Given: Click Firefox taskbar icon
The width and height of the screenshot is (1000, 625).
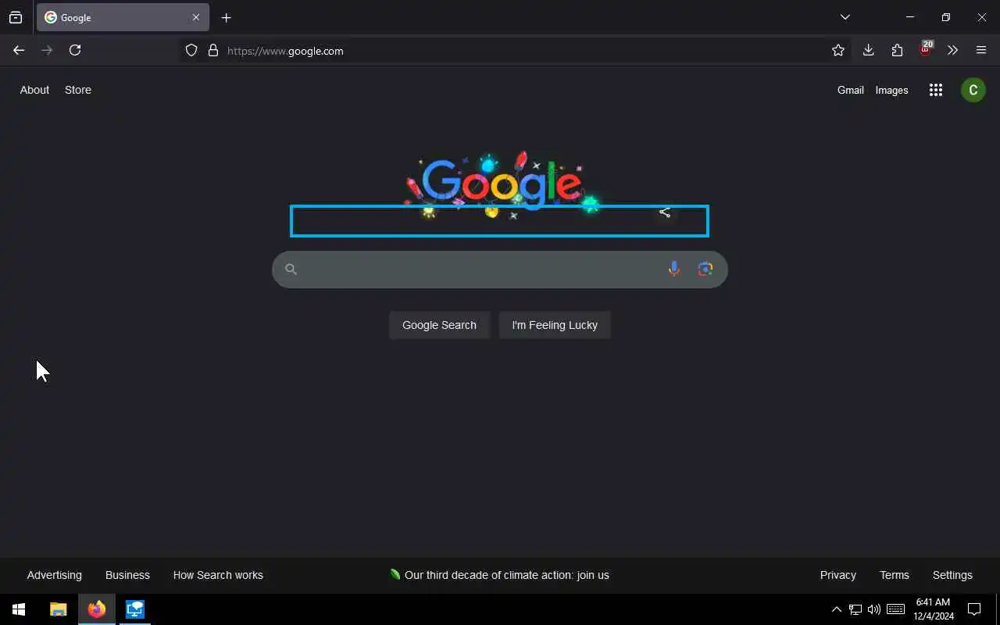Looking at the screenshot, I should [x=97, y=609].
